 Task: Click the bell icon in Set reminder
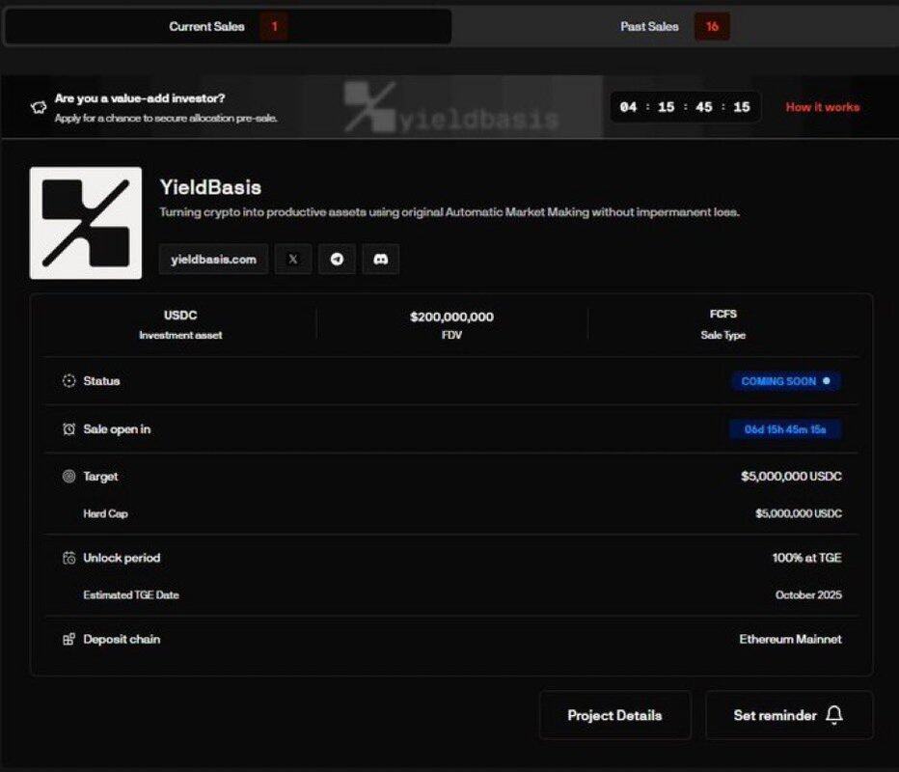coord(834,715)
